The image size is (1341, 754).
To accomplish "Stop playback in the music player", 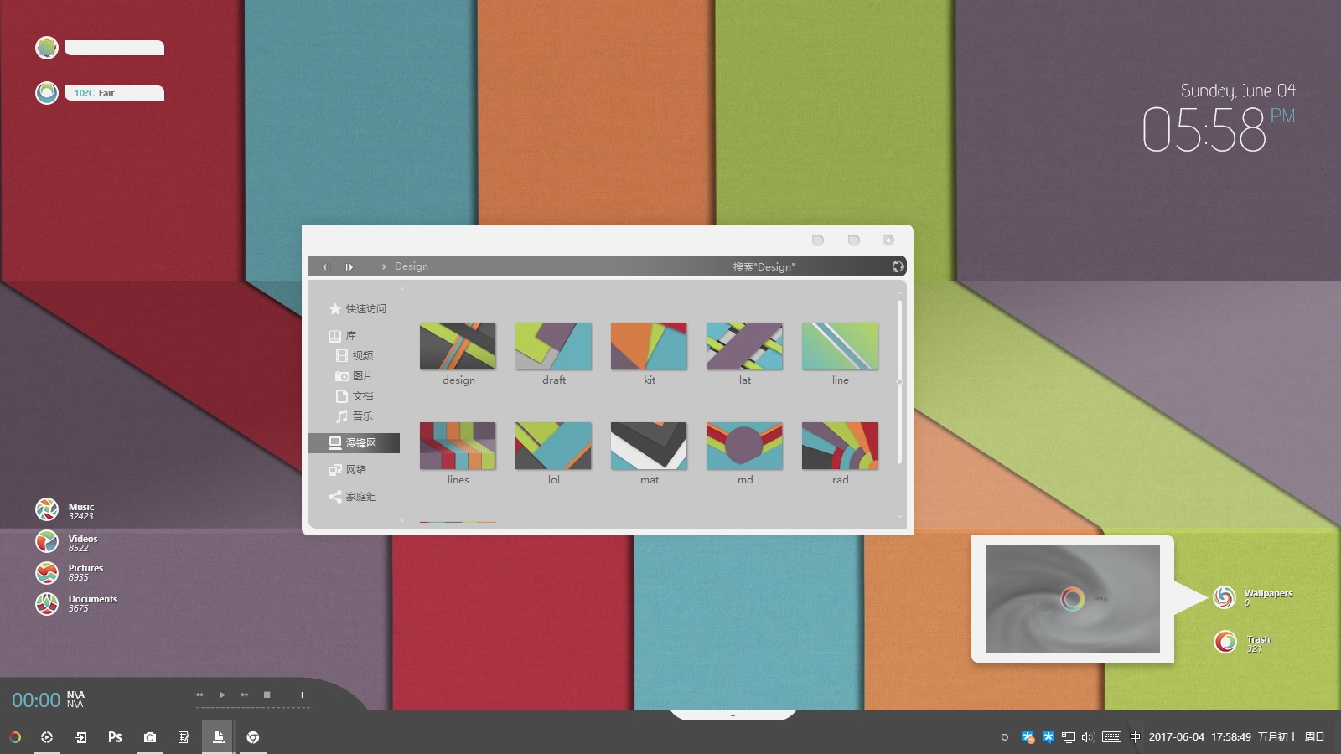I will point(267,695).
